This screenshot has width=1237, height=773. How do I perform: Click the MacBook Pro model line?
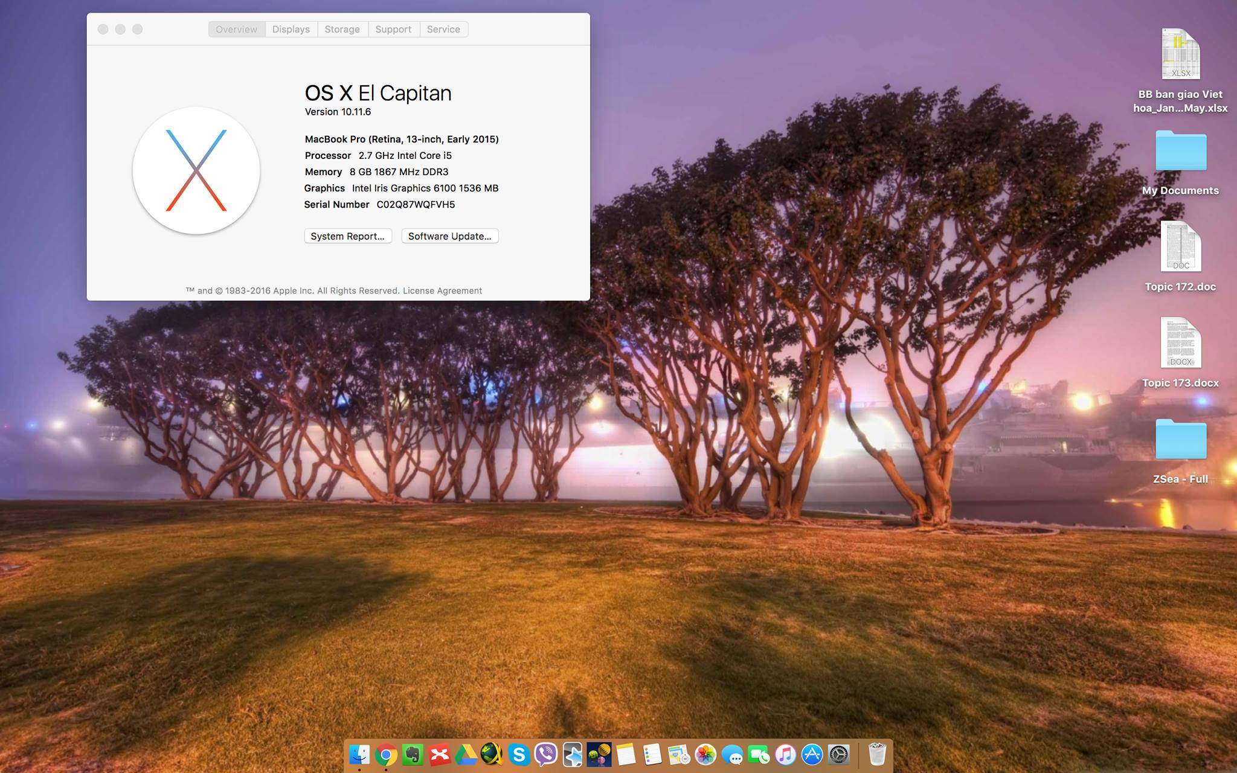(x=402, y=139)
